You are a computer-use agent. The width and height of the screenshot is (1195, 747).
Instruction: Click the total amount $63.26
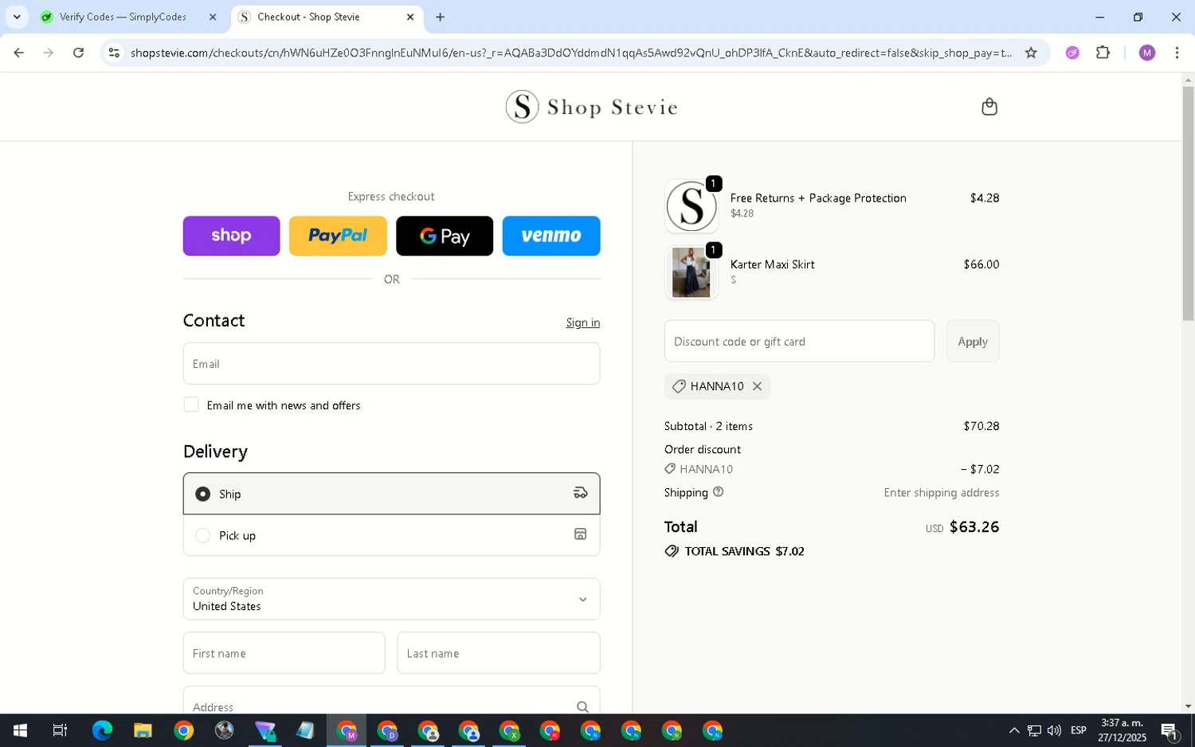tap(974, 526)
